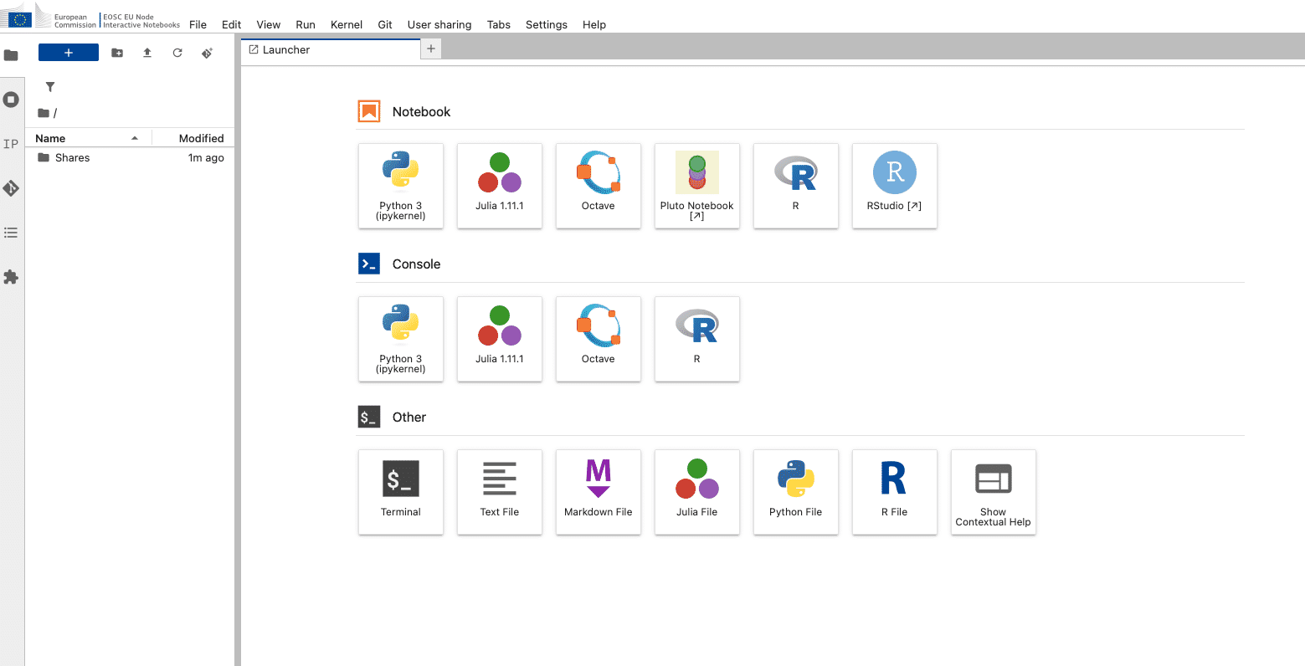The image size is (1305, 666).
Task: Open the Run menu
Action: (x=306, y=24)
